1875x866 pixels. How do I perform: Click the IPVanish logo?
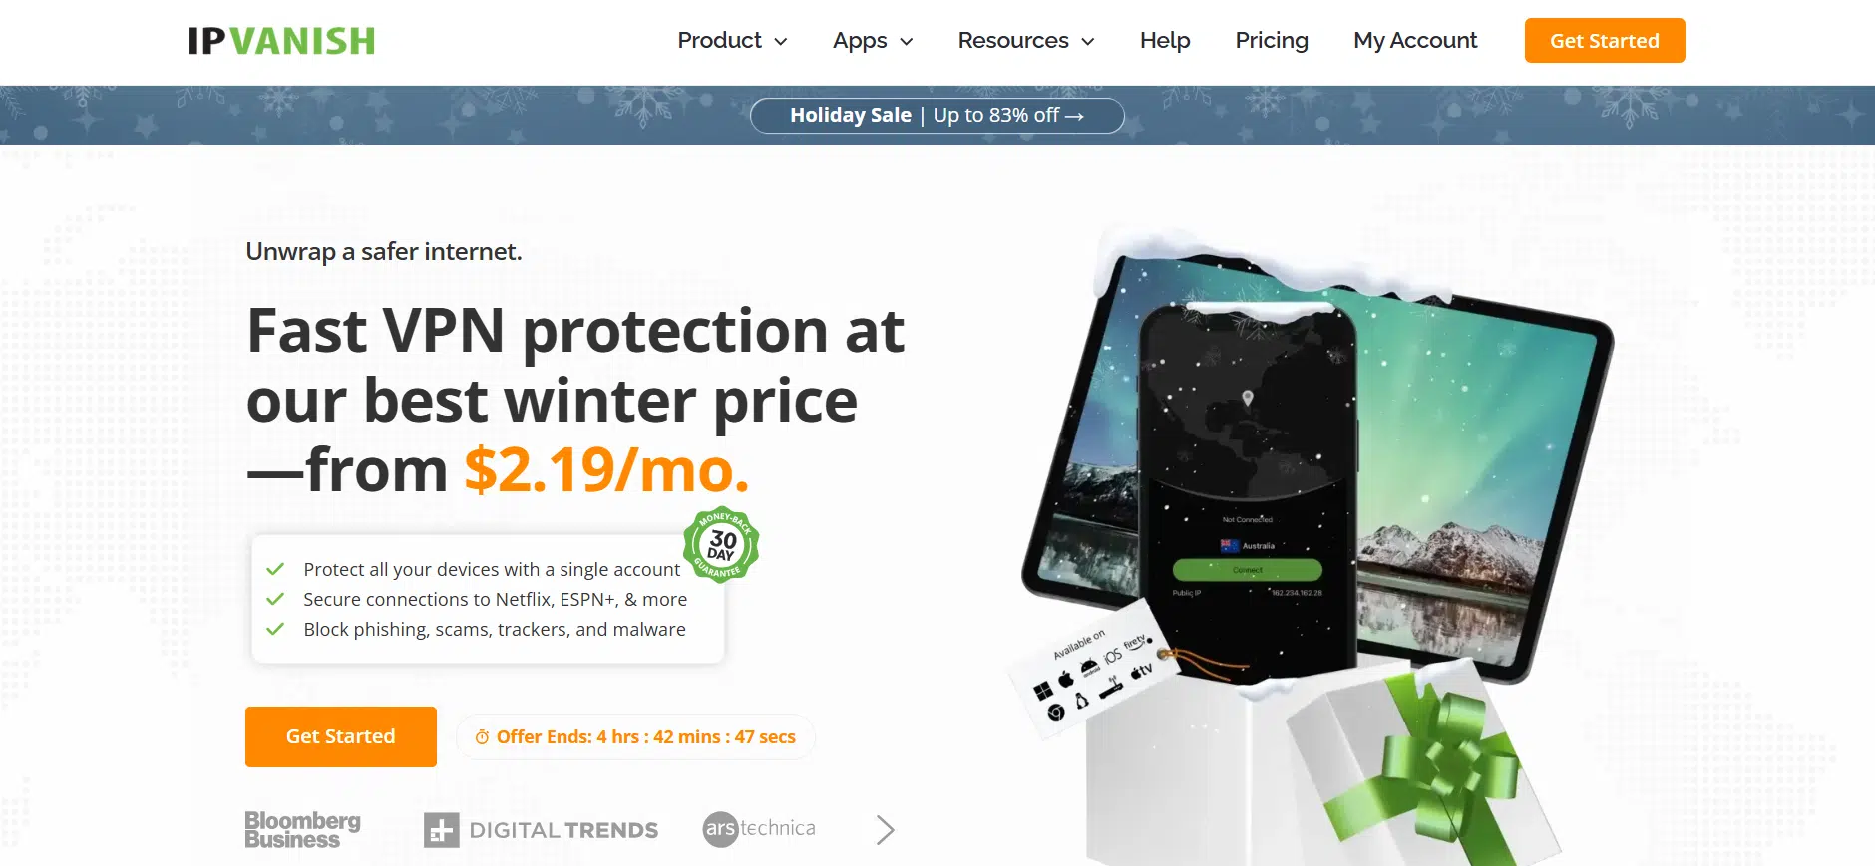[x=281, y=41]
